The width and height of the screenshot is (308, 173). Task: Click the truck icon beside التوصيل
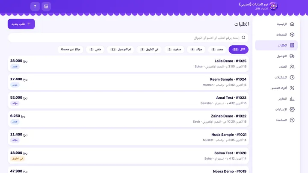point(292,56)
